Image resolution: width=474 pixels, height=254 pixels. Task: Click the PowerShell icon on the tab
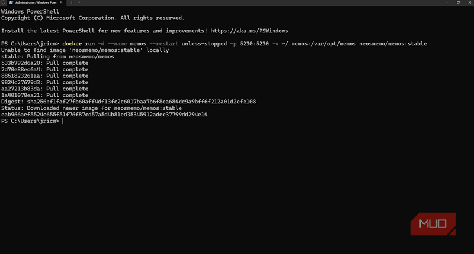point(10,4)
